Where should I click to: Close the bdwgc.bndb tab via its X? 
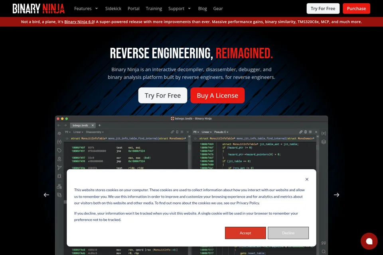point(93,126)
